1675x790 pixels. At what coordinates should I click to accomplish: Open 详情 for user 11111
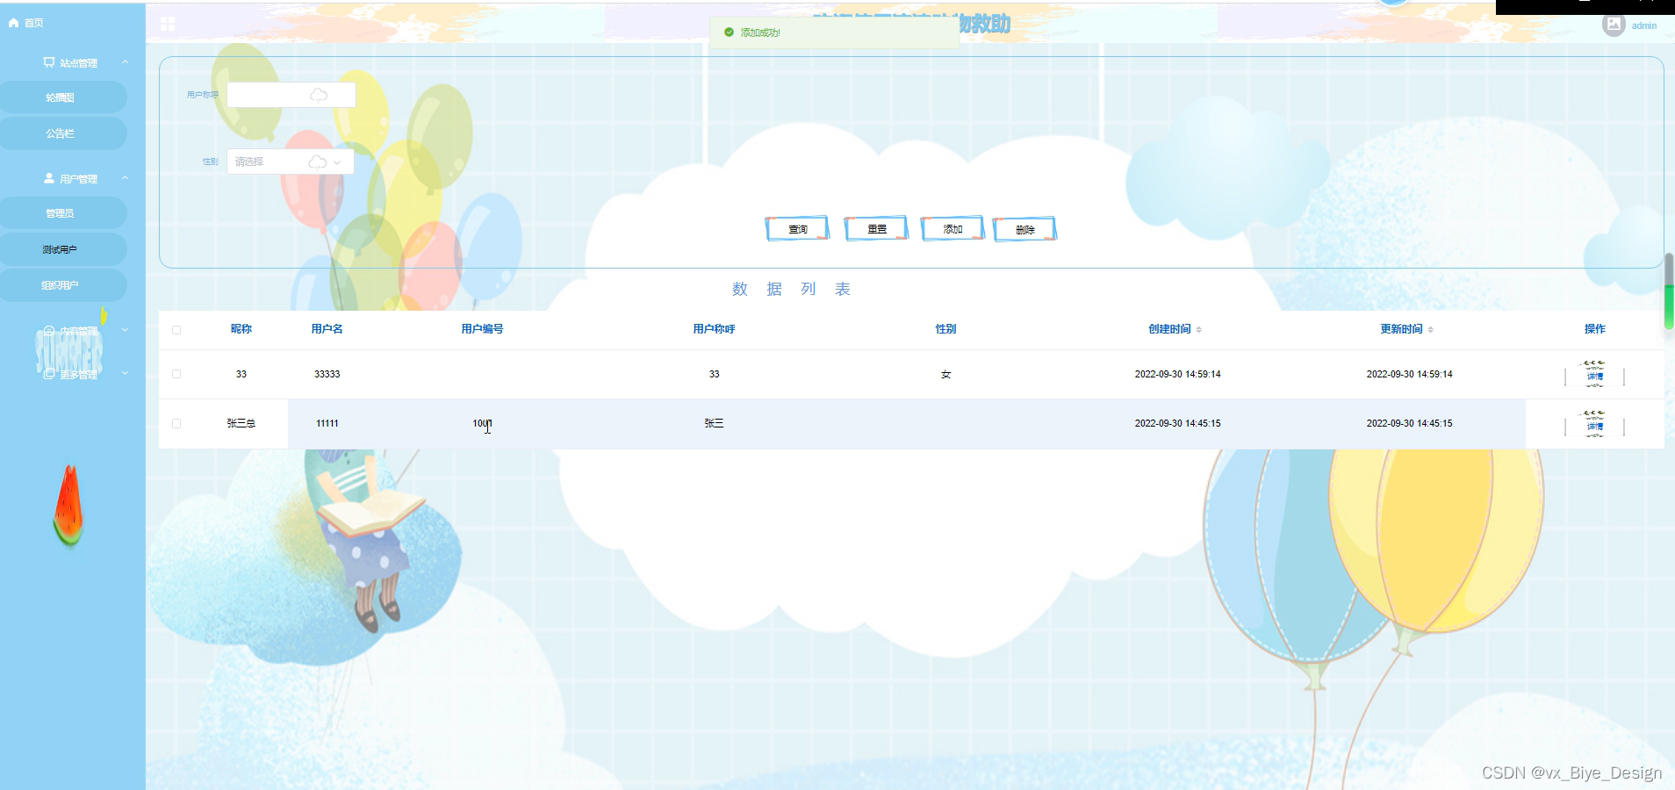point(1594,425)
